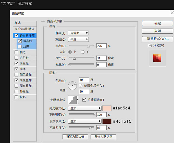Image resolution: width=174 pixels, height=143 pixels.
Task: Click the style preview thumbnail
Action: tap(157, 58)
